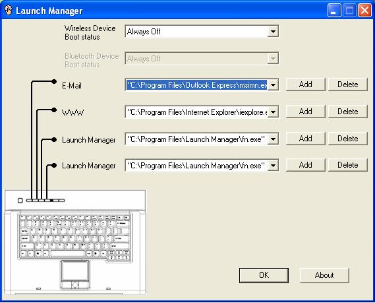This screenshot has height=303, width=375.
Task: Click the Wireless Device Boot status label
Action: (x=90, y=32)
